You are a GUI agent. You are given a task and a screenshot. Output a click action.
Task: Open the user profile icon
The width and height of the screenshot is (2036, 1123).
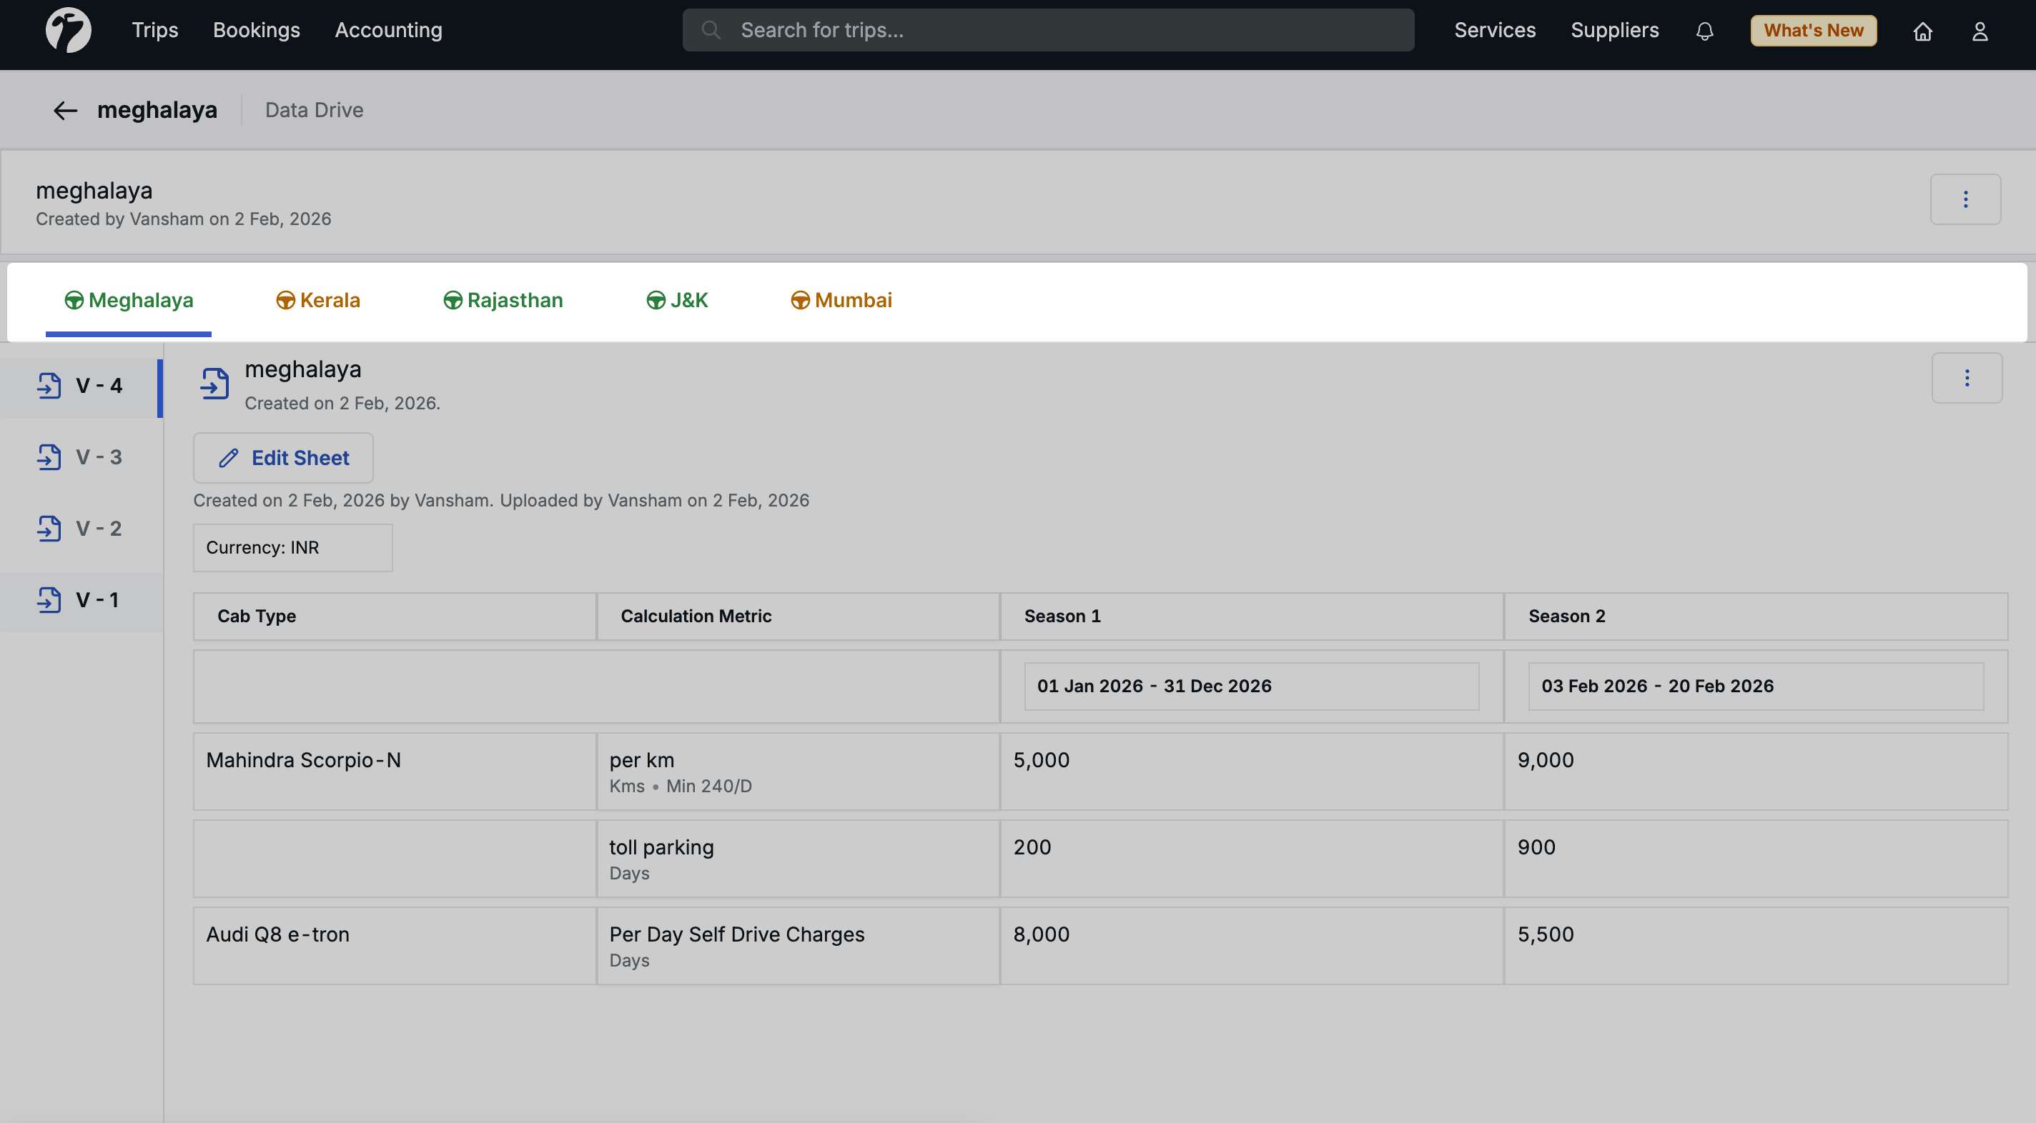[1979, 31]
